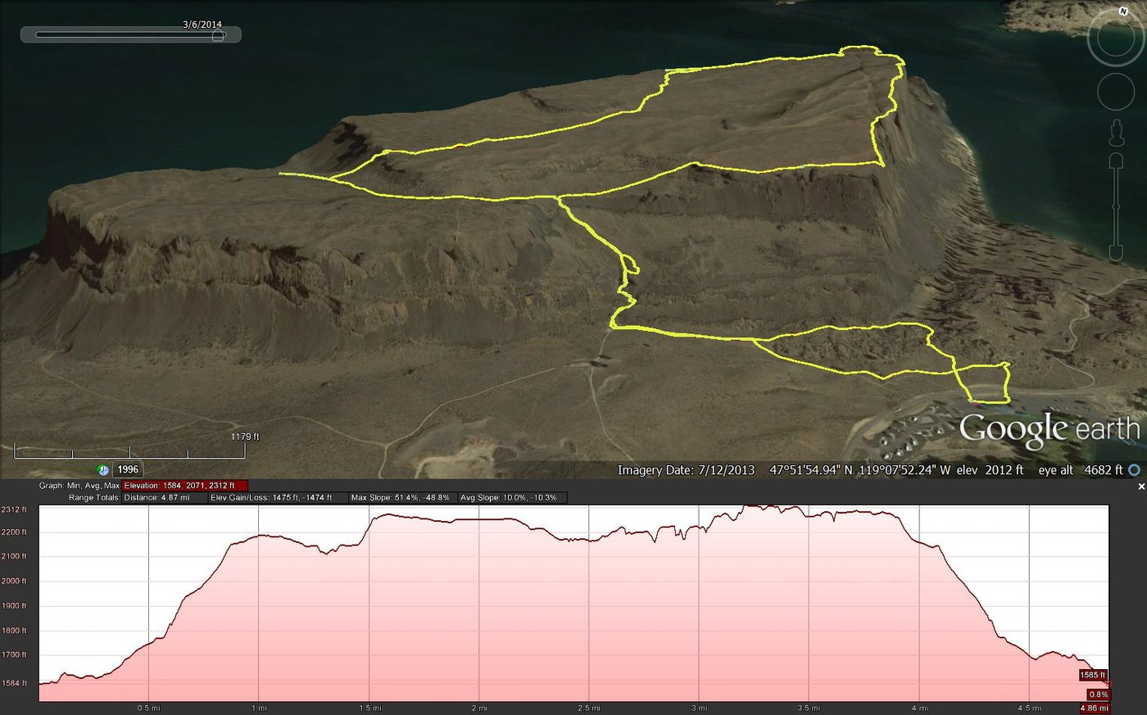
Task: Click the Street View pegman icon
Action: pos(1116,131)
